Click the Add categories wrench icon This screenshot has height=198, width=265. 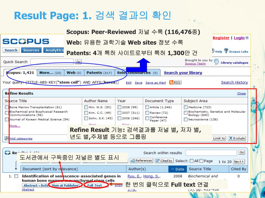pos(6,138)
